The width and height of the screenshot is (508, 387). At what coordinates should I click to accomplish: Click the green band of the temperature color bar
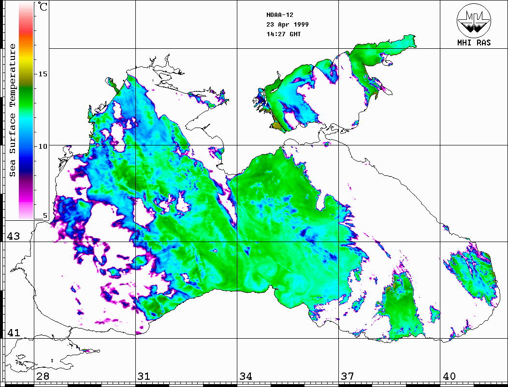[x=26, y=97]
